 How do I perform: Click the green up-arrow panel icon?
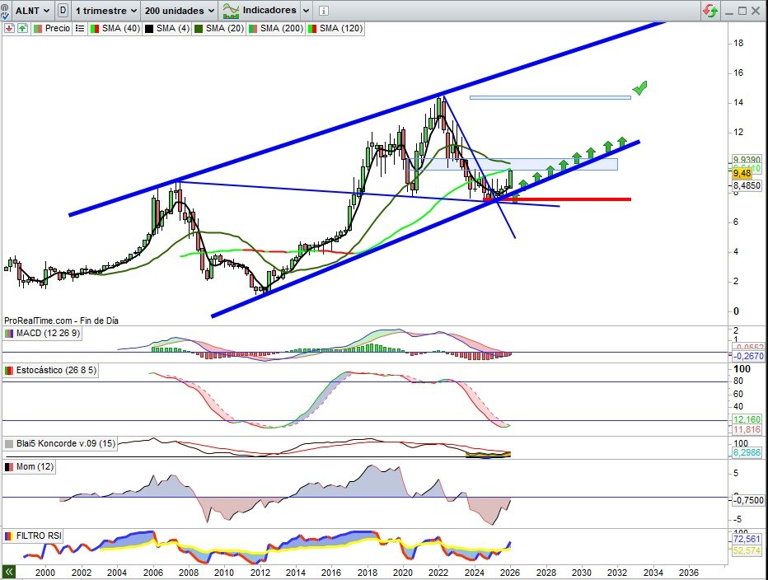click(x=21, y=28)
